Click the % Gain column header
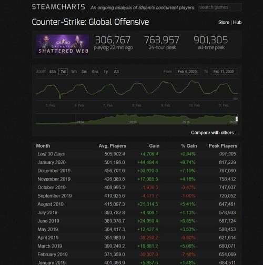This screenshot has height=265, width=263. tap(189, 146)
